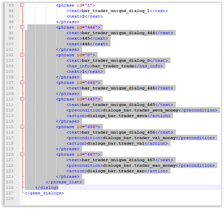
Task: Select line number 112 in margin
Action: pyautogui.click(x=10, y=110)
